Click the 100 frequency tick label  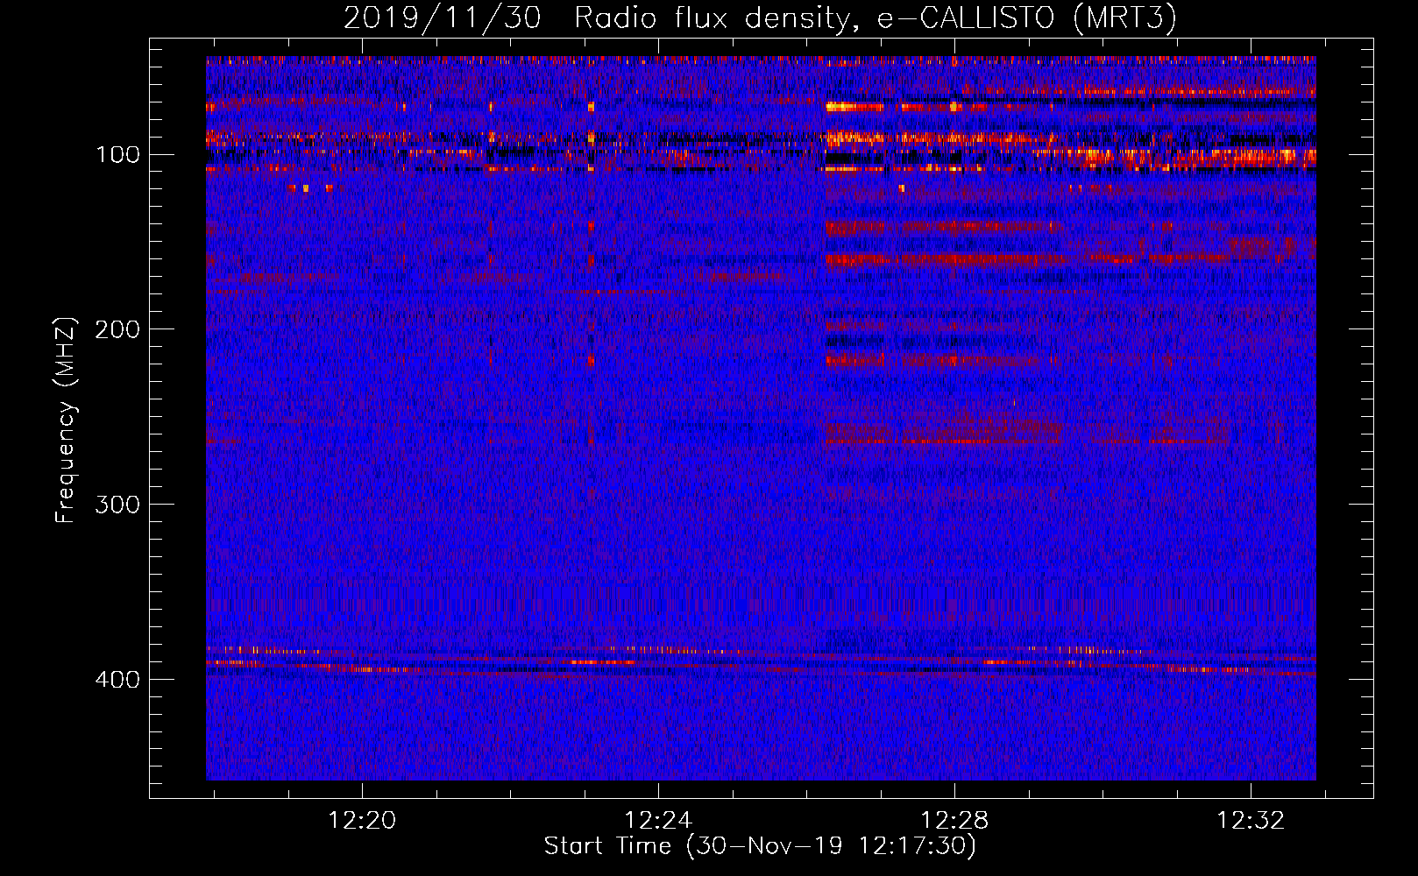117,155
